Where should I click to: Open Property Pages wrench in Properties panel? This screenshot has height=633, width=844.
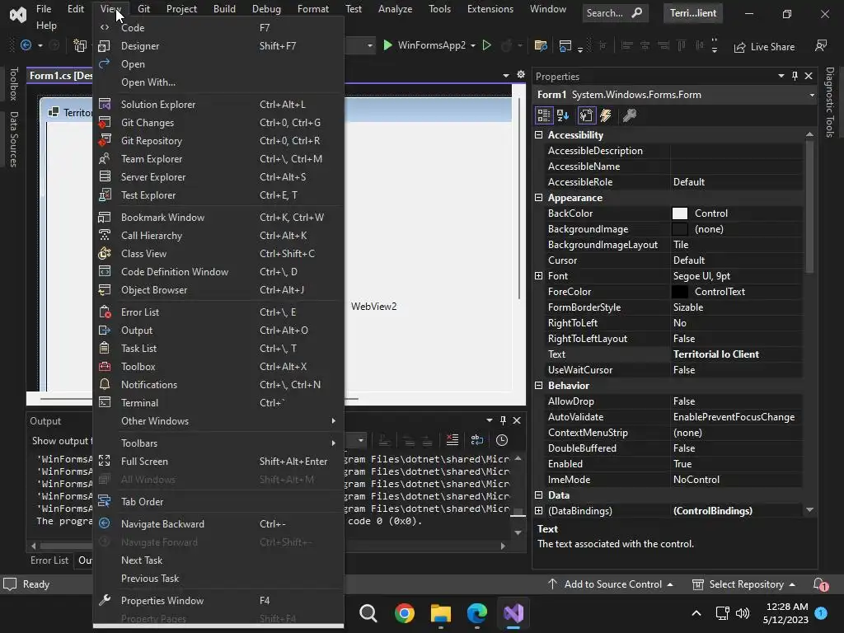[629, 115]
